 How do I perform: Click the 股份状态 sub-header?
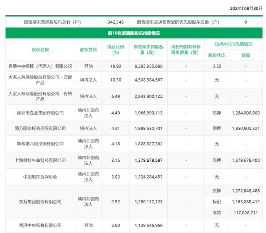click(216, 55)
